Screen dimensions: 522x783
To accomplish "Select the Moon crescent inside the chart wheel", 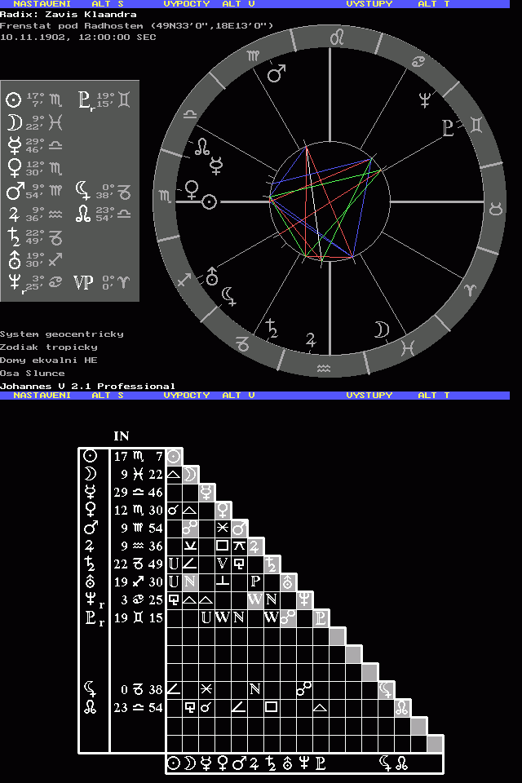I will [381, 329].
